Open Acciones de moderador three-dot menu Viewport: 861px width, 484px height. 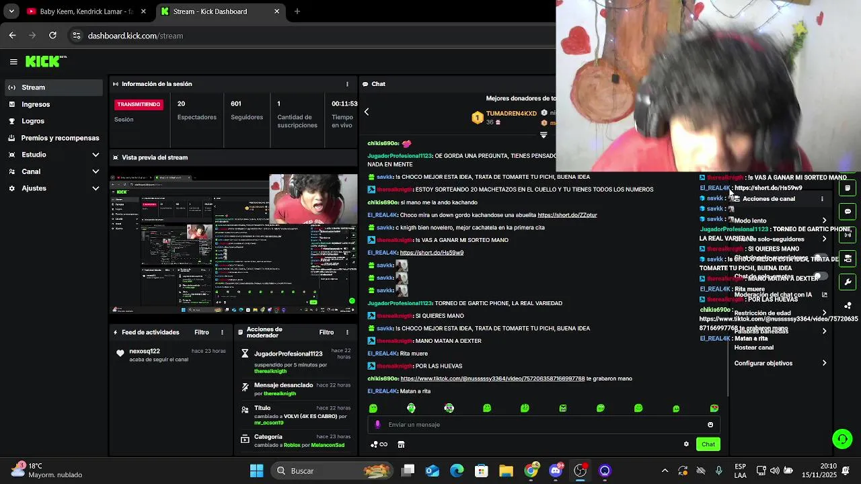tap(347, 332)
